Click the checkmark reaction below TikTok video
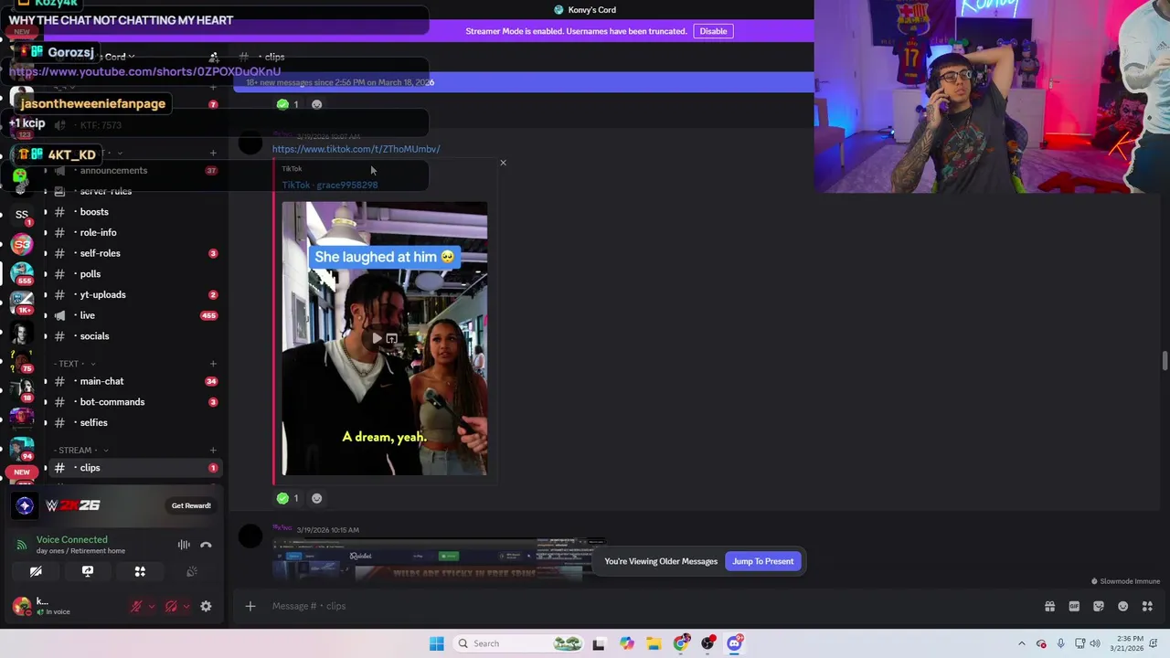 [288, 498]
